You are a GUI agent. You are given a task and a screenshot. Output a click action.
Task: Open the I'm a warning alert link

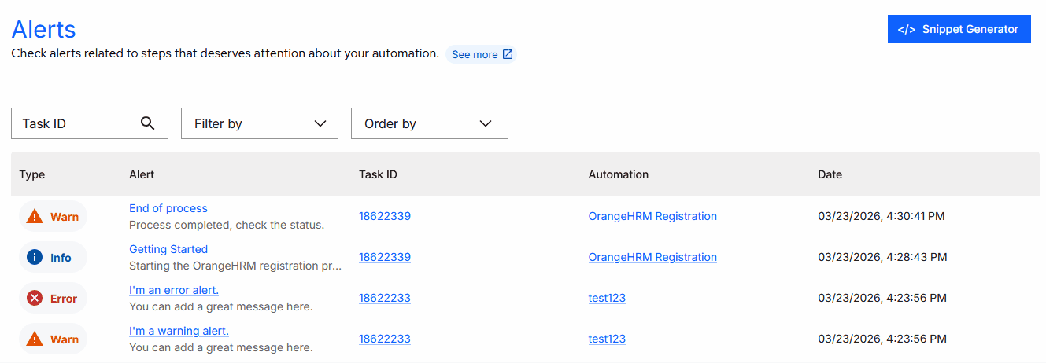pos(179,331)
